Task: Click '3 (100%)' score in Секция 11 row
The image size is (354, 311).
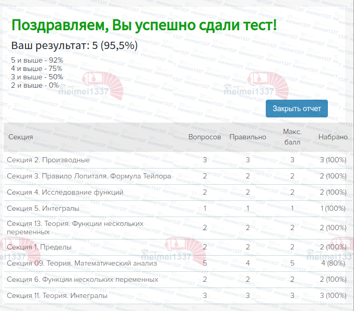Action: pos(333,296)
